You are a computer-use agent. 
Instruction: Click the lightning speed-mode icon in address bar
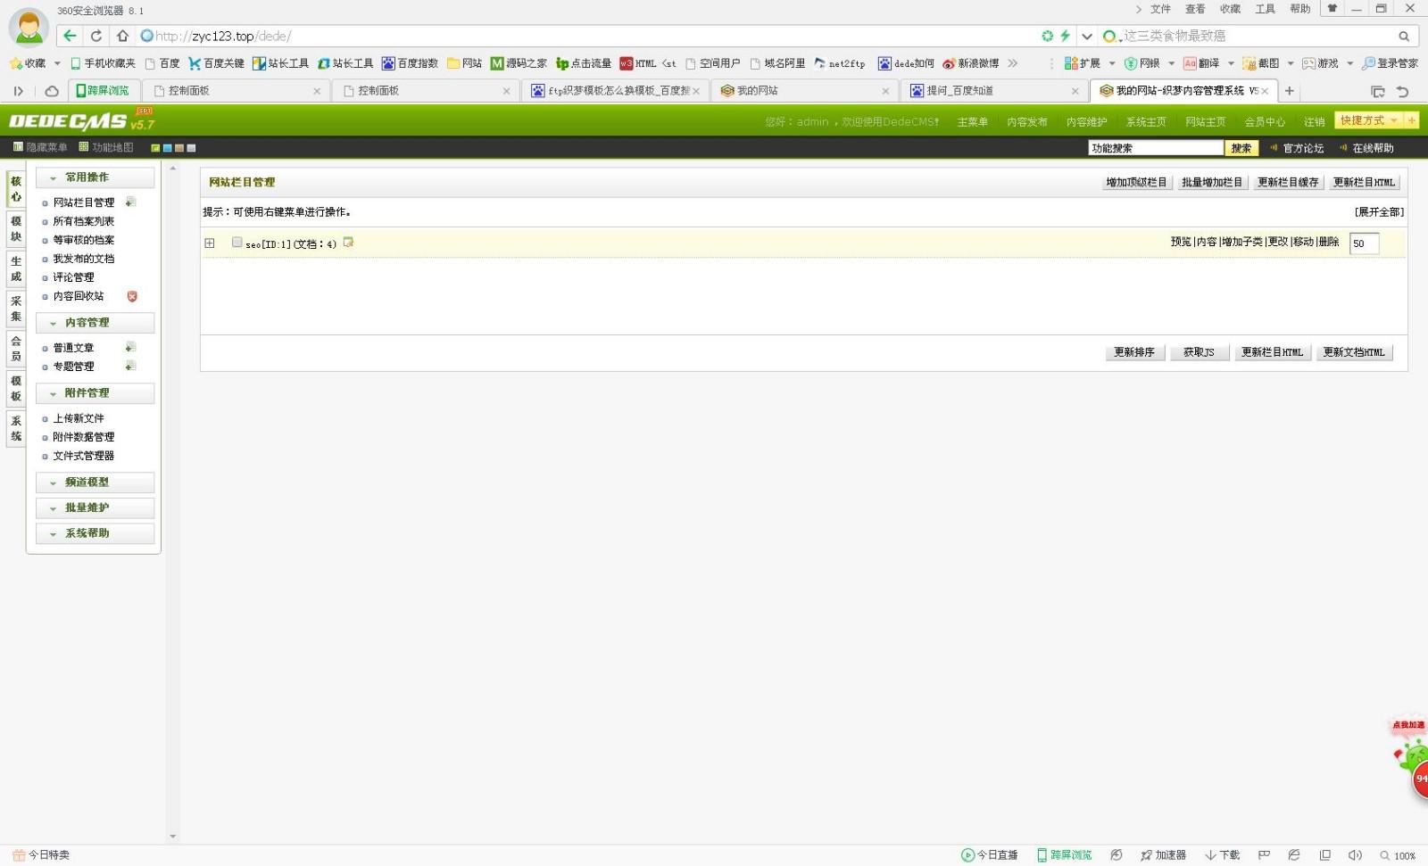coord(1065,36)
